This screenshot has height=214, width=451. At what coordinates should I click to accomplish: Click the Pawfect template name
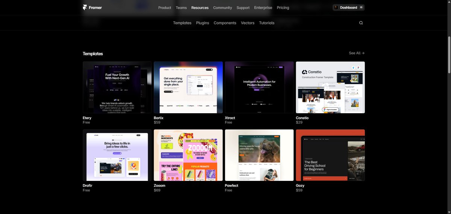point(232,185)
